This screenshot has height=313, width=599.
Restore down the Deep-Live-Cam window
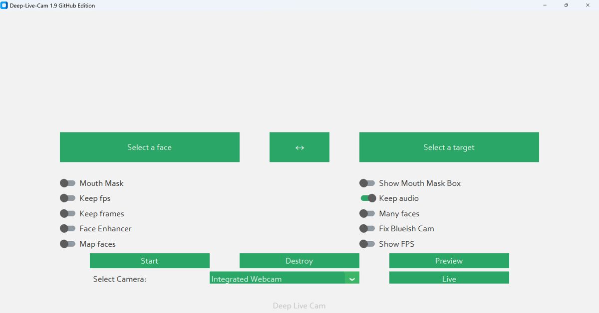point(566,5)
